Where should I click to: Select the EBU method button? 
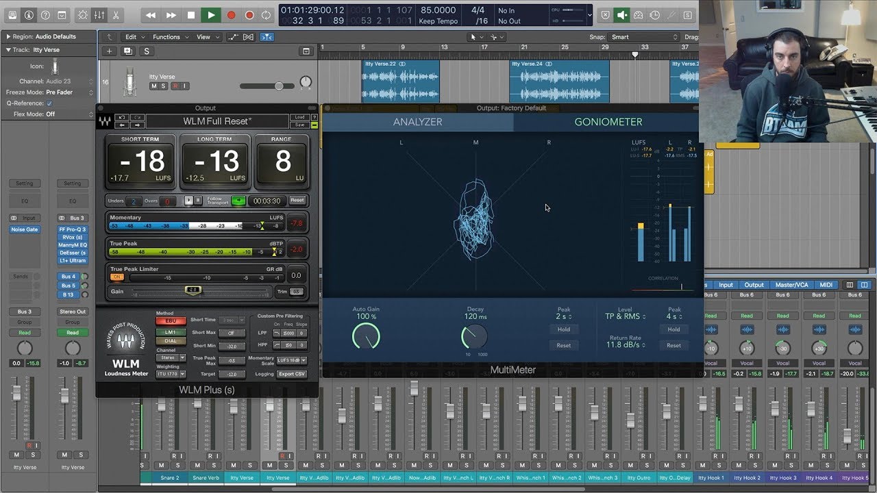coord(171,321)
